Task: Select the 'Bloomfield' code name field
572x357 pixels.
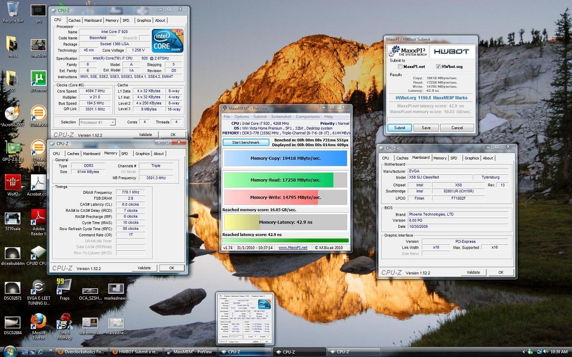Action: click(98, 38)
